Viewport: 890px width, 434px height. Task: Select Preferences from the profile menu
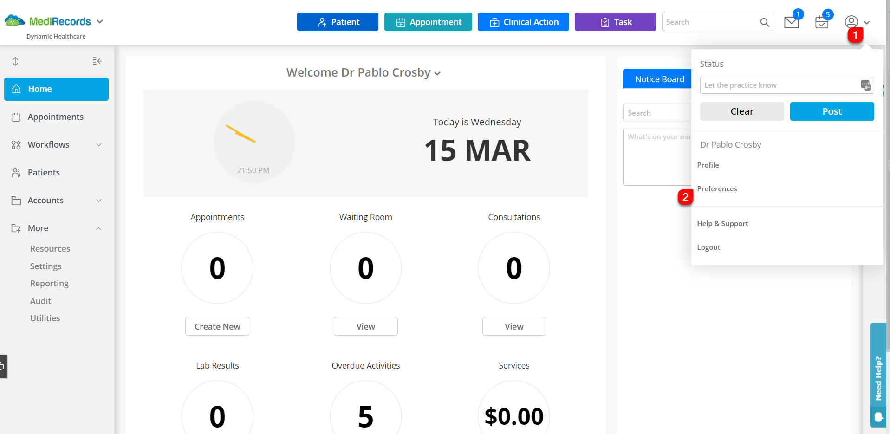click(x=717, y=188)
